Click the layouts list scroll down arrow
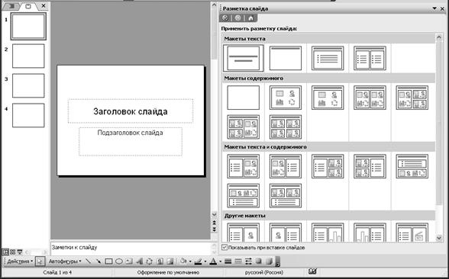This screenshot has width=449, height=279. click(439, 238)
